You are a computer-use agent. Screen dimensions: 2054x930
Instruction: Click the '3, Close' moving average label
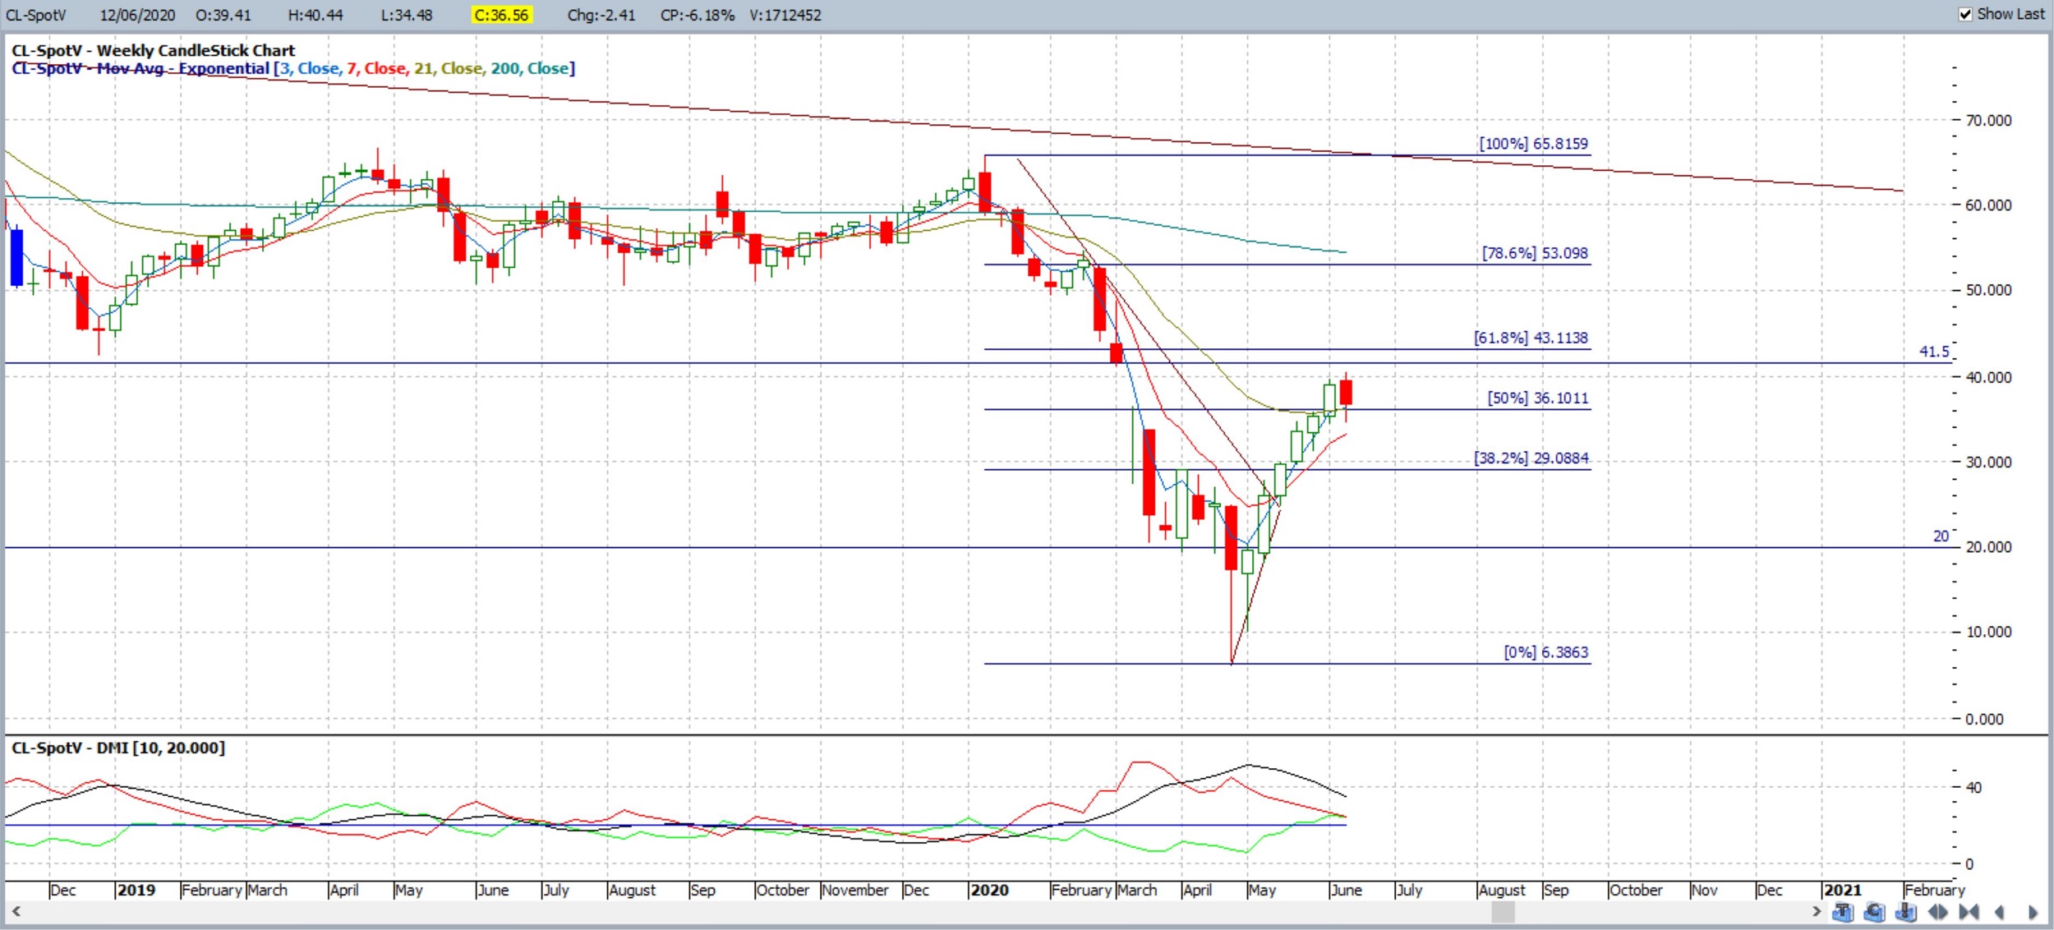pos(310,68)
